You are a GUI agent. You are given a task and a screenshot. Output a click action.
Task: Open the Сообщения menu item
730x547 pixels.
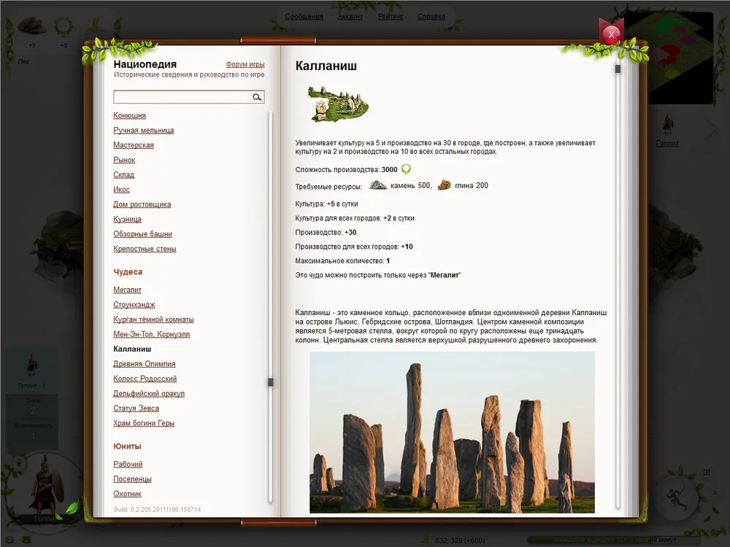click(x=304, y=16)
